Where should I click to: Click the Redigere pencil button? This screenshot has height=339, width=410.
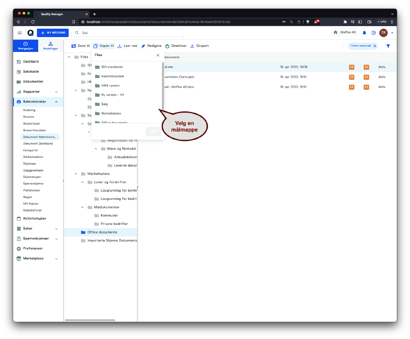coord(151,46)
